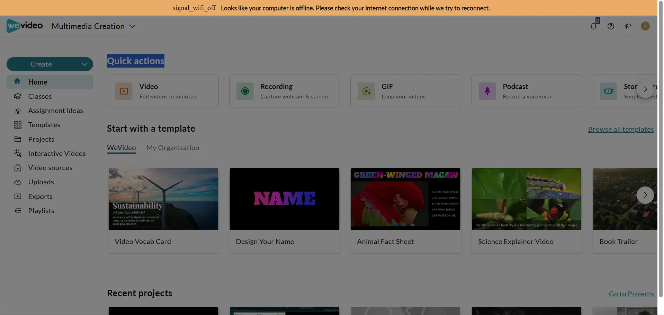
Task: Open the notifications bell
Action: [x=593, y=26]
